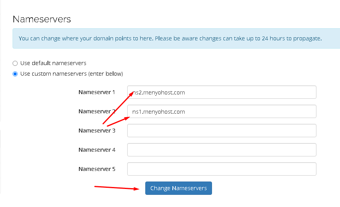This screenshot has width=340, height=207.
Task: Click the Nameservers page heading
Action: (42, 19)
